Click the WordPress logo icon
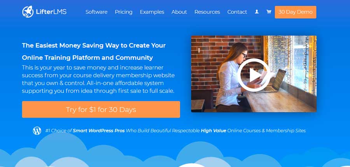This screenshot has height=167, width=350. pos(37,130)
